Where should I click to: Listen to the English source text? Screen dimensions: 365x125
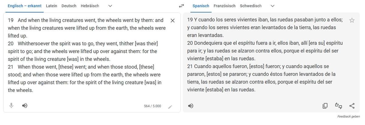pyautogui.click(x=25, y=106)
